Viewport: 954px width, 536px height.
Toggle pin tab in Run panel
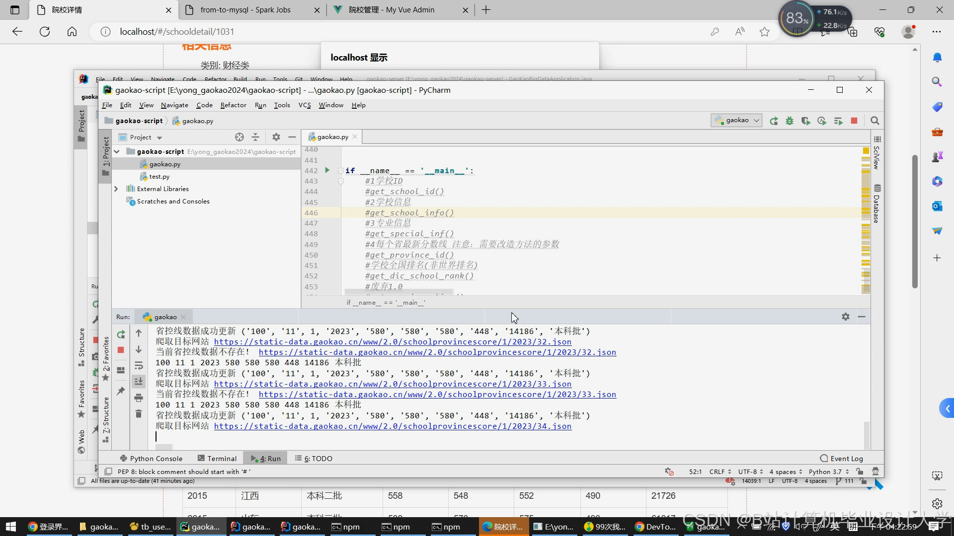[121, 391]
